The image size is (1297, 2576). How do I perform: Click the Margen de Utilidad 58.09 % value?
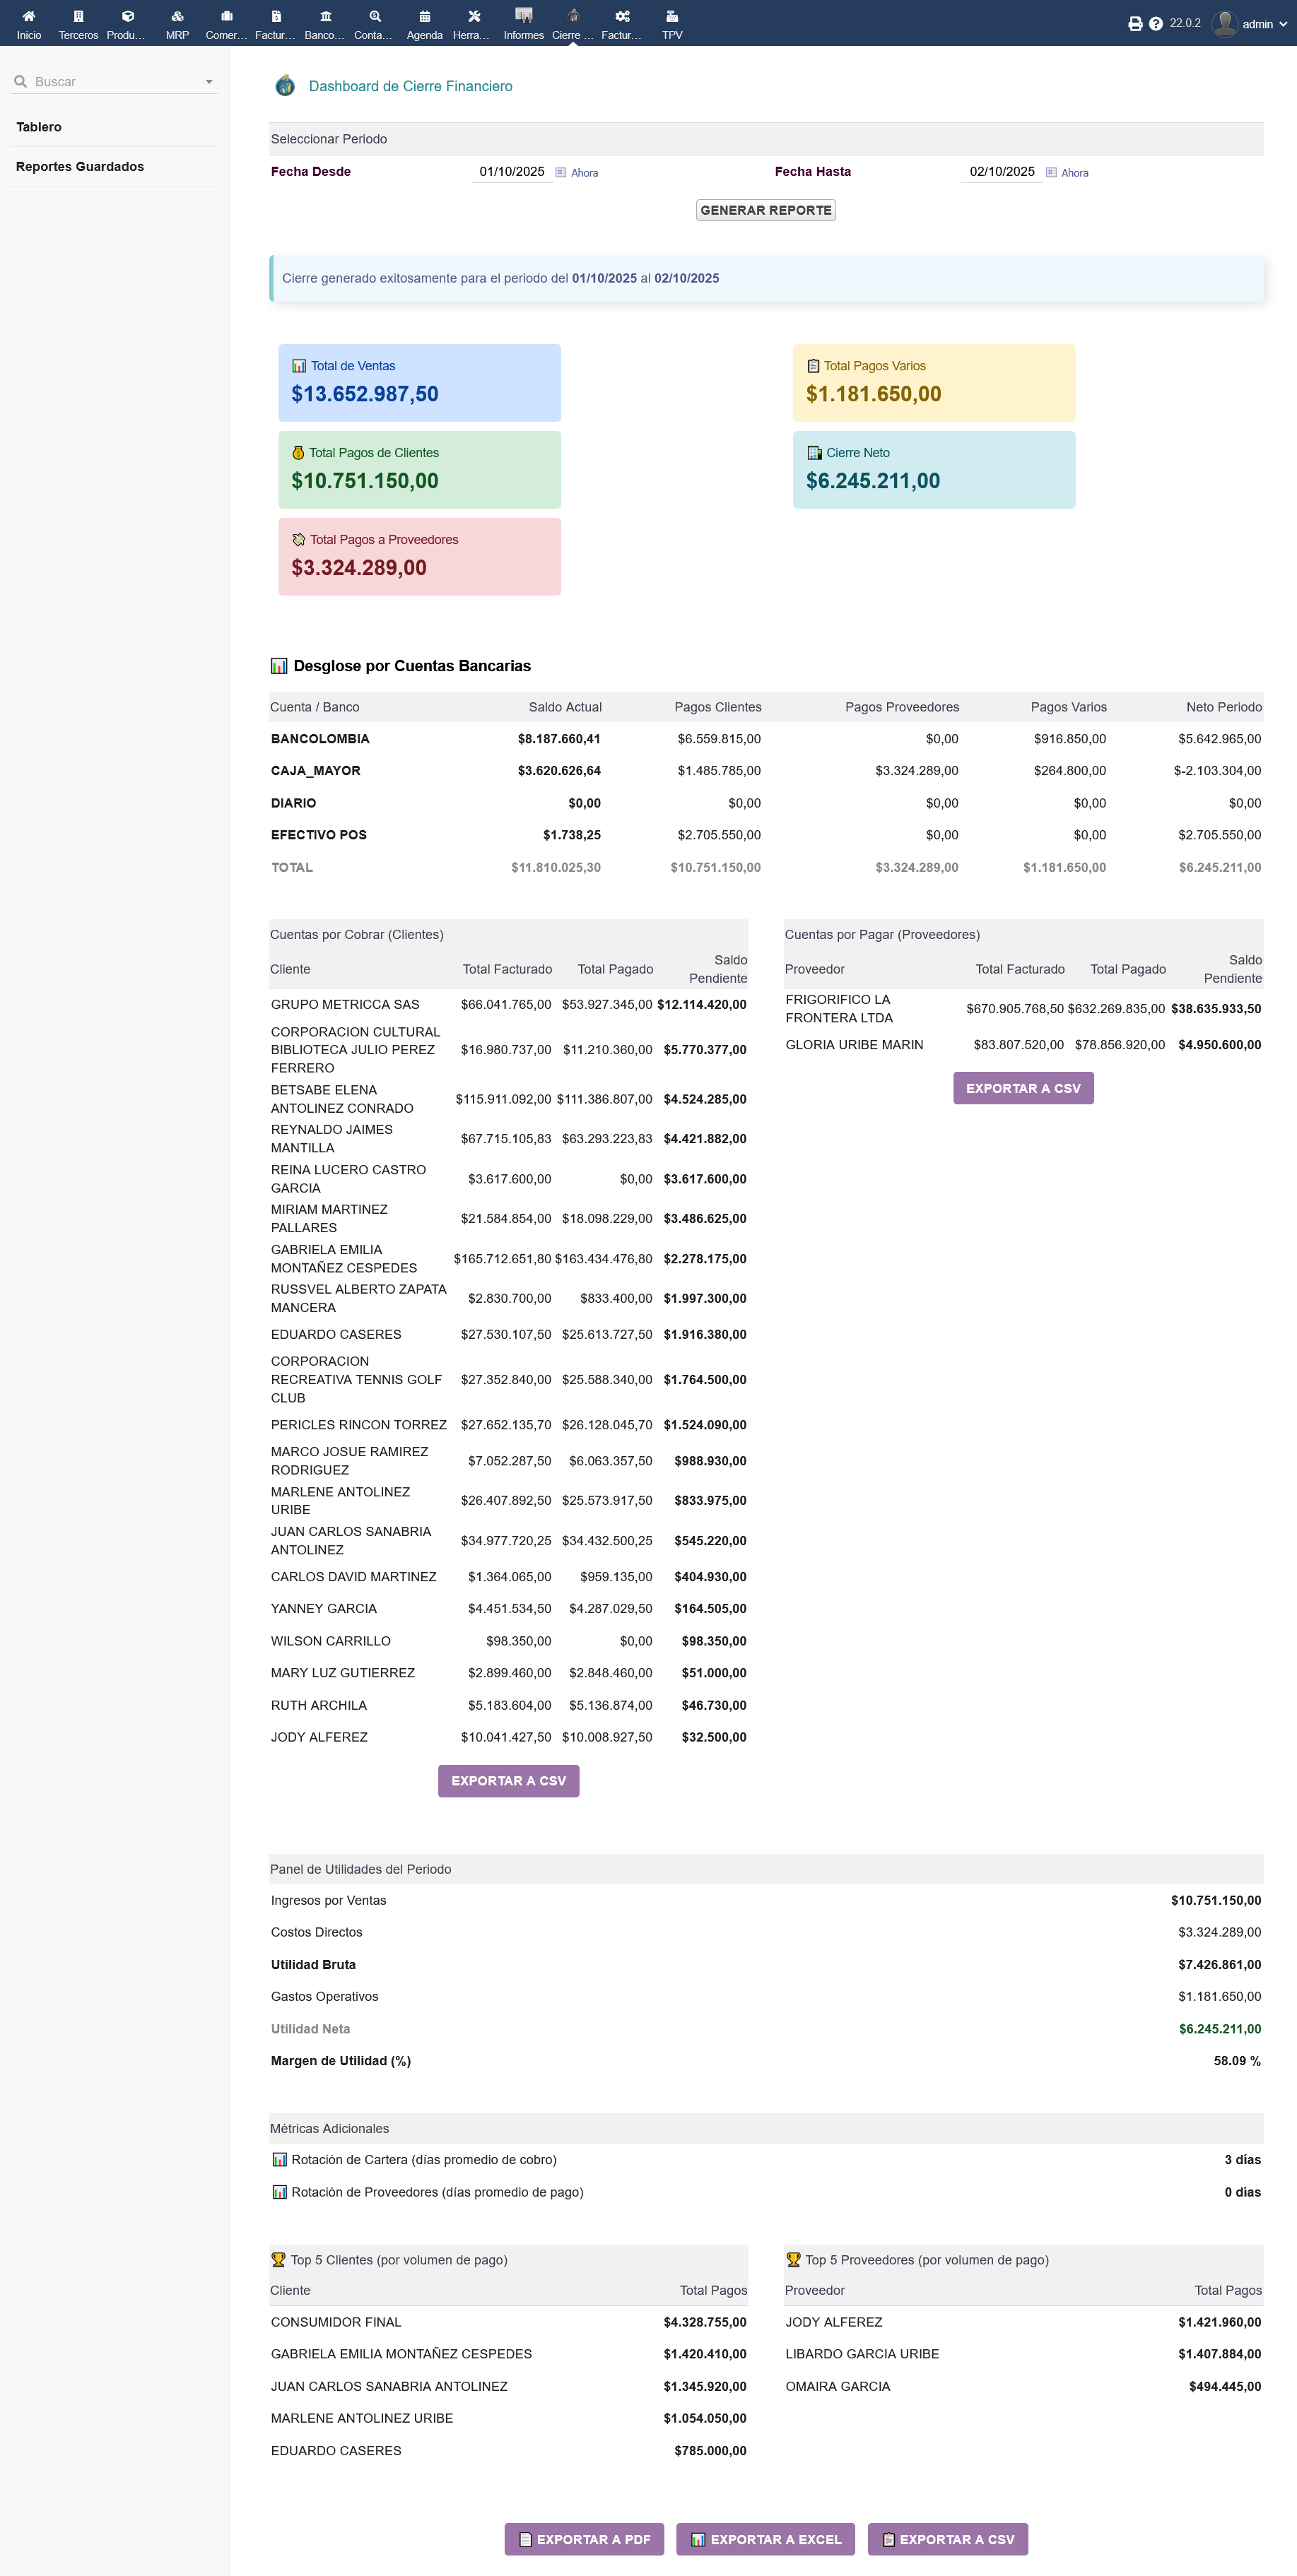1237,2061
